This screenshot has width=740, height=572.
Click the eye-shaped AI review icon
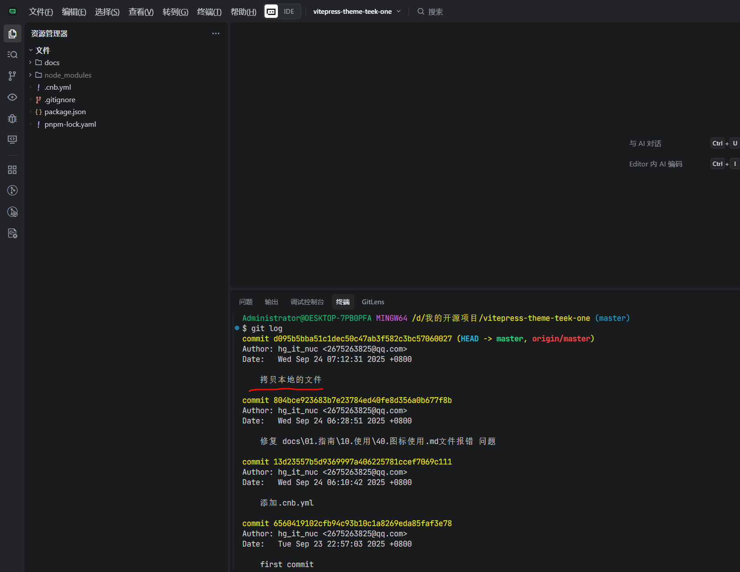click(x=12, y=97)
